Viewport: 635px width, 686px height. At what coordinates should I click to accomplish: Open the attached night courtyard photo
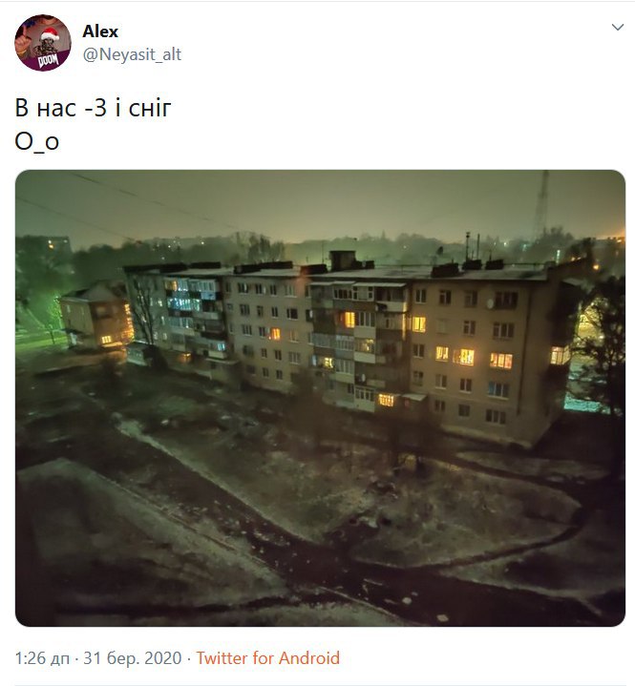coord(320,398)
